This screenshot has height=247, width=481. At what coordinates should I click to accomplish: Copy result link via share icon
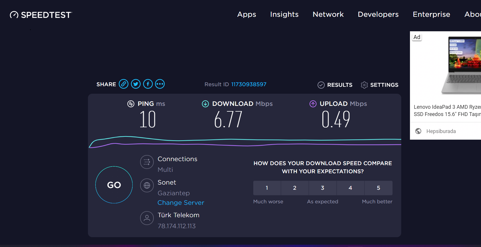(124, 84)
